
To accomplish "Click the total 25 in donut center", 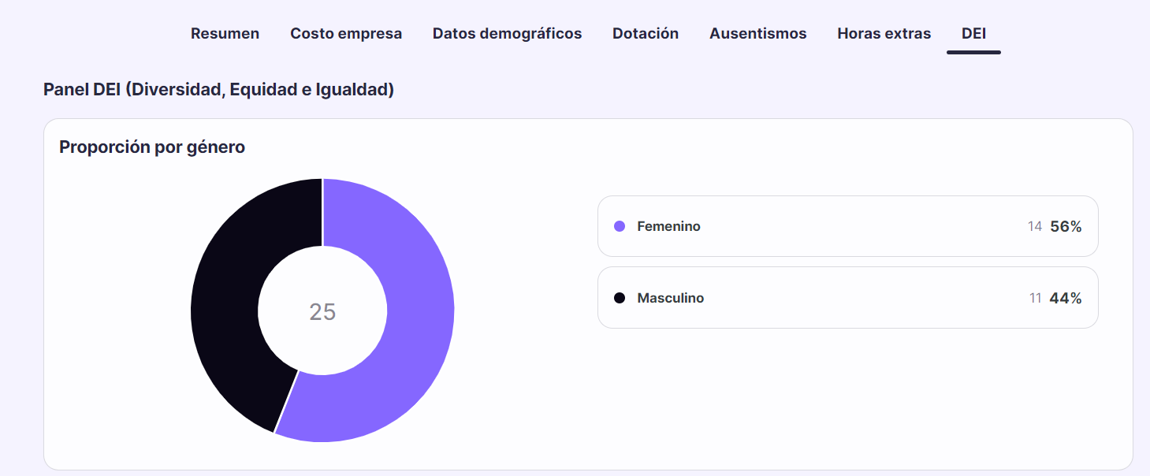I will pyautogui.click(x=322, y=312).
